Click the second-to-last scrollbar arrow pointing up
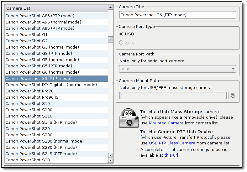 click(x=111, y=155)
